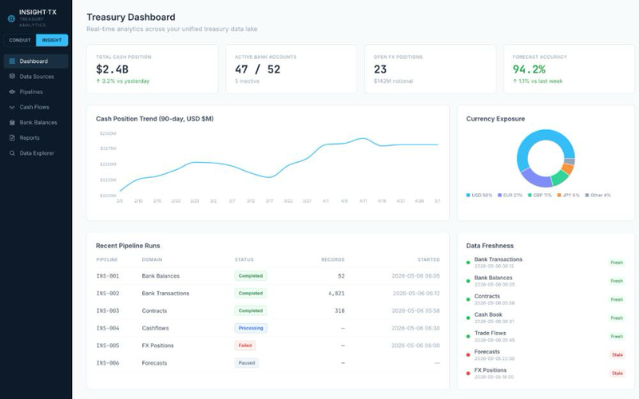Click the 2026-05-06 06:30 started time
This screenshot has width=639, height=399.
[x=415, y=328]
